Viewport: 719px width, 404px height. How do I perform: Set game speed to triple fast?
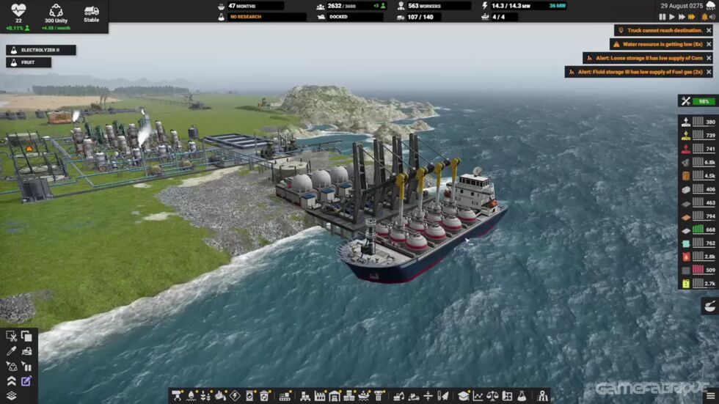point(692,17)
